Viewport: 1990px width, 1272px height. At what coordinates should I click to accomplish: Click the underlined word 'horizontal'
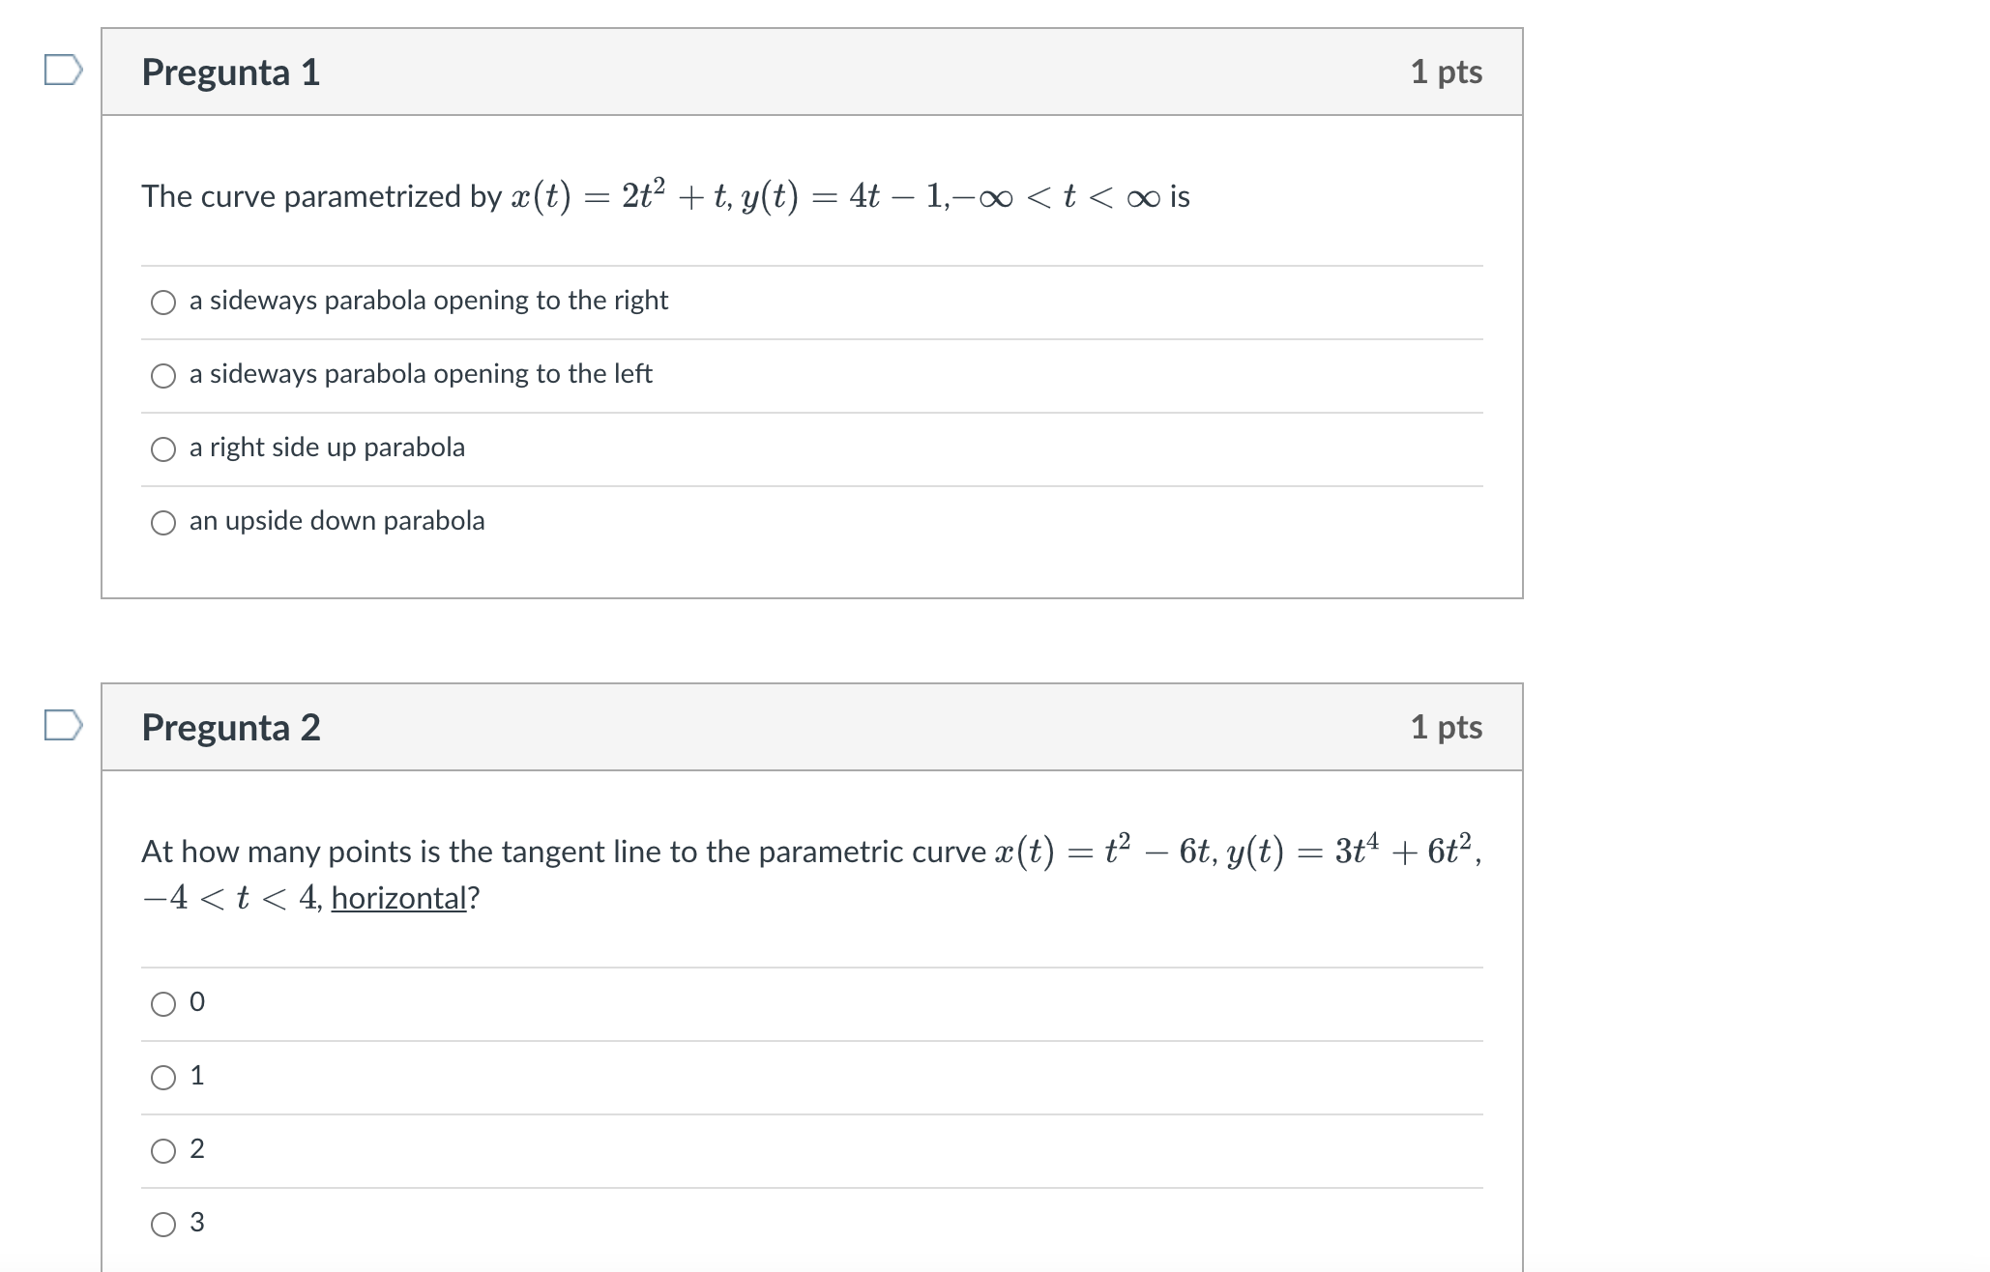click(x=396, y=899)
